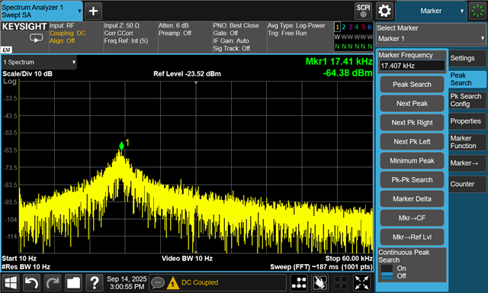Viewport: 488px width, 293px height.
Task: Click the date and time display
Action: click(x=127, y=283)
